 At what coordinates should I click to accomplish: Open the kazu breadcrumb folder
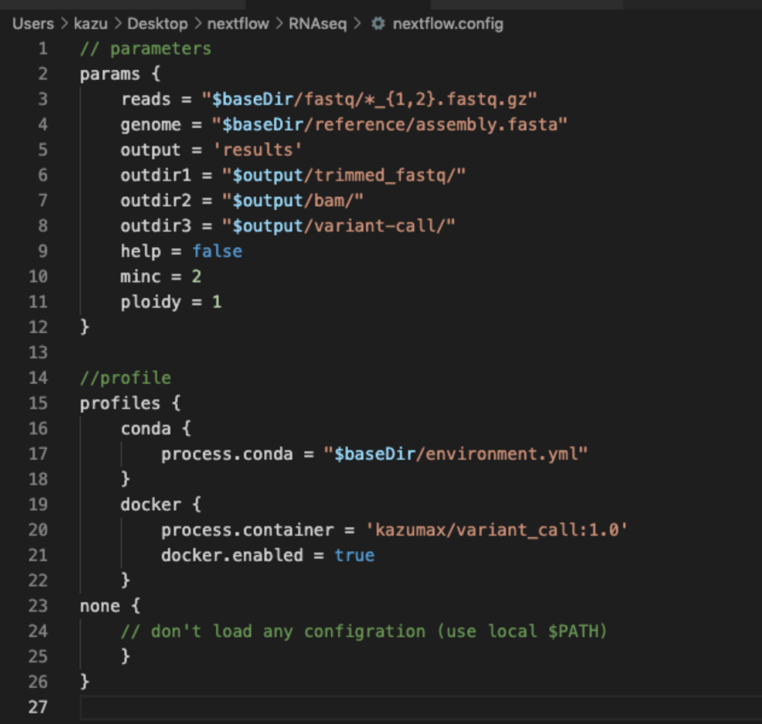click(91, 23)
